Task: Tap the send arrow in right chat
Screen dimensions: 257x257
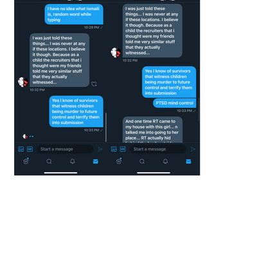Action: coord(193,149)
